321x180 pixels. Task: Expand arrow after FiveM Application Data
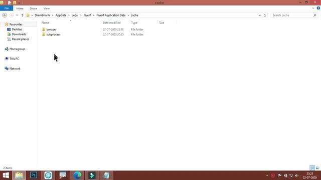point(128,15)
